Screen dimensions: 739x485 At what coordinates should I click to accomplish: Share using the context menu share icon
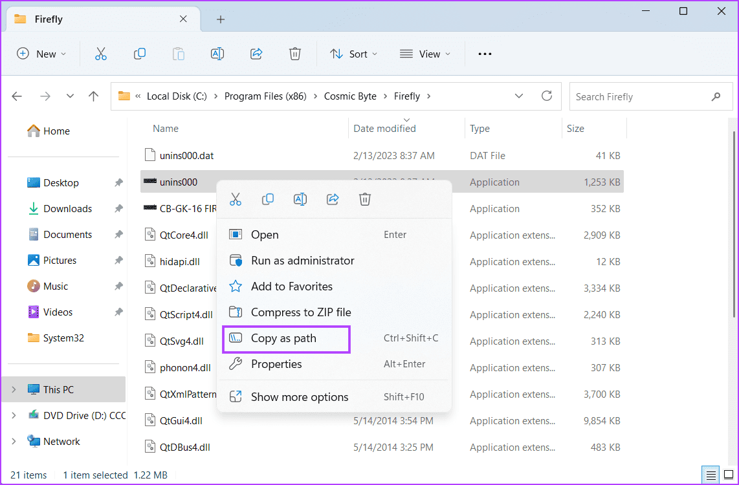(x=333, y=199)
